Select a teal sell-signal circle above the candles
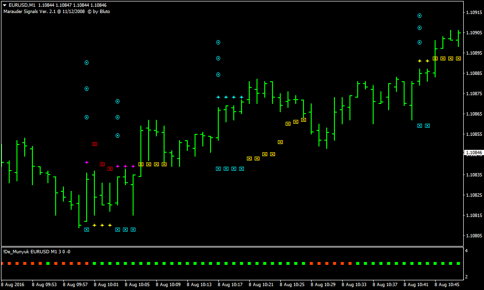This screenshot has height=290, width=484. pyautogui.click(x=86, y=62)
